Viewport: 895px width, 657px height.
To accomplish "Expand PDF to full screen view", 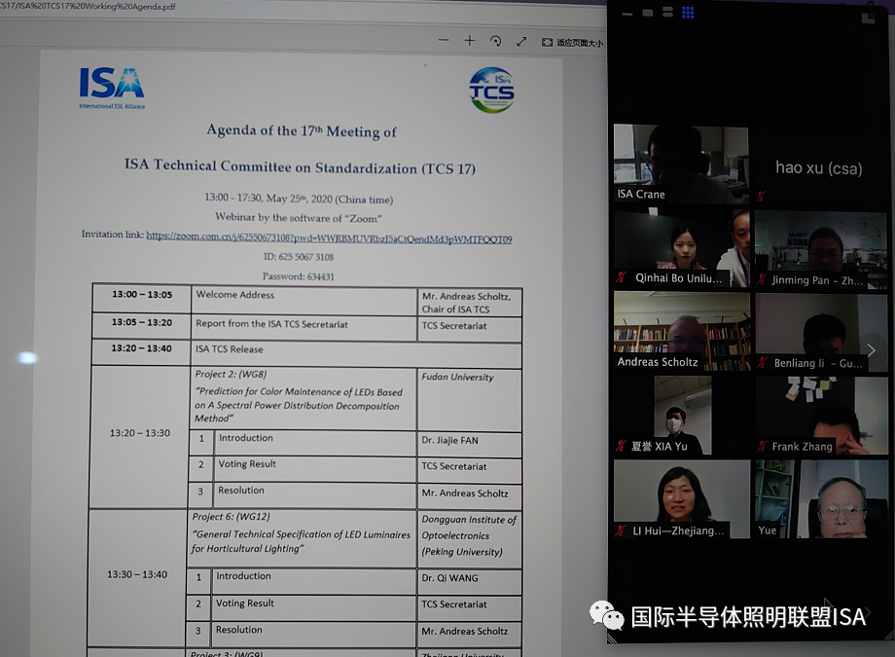I will [x=521, y=41].
